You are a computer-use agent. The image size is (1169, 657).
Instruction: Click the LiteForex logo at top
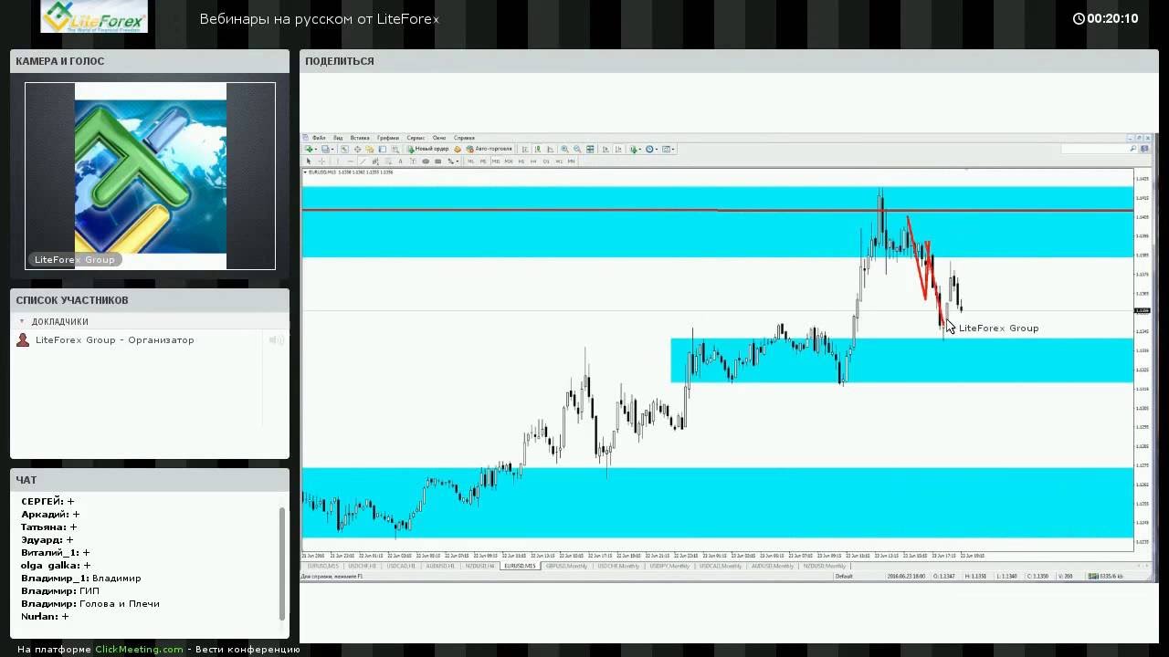pos(94,16)
